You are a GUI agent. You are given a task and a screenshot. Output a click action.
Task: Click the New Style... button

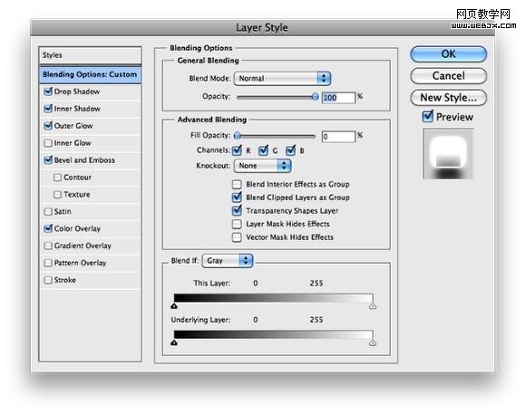(449, 98)
